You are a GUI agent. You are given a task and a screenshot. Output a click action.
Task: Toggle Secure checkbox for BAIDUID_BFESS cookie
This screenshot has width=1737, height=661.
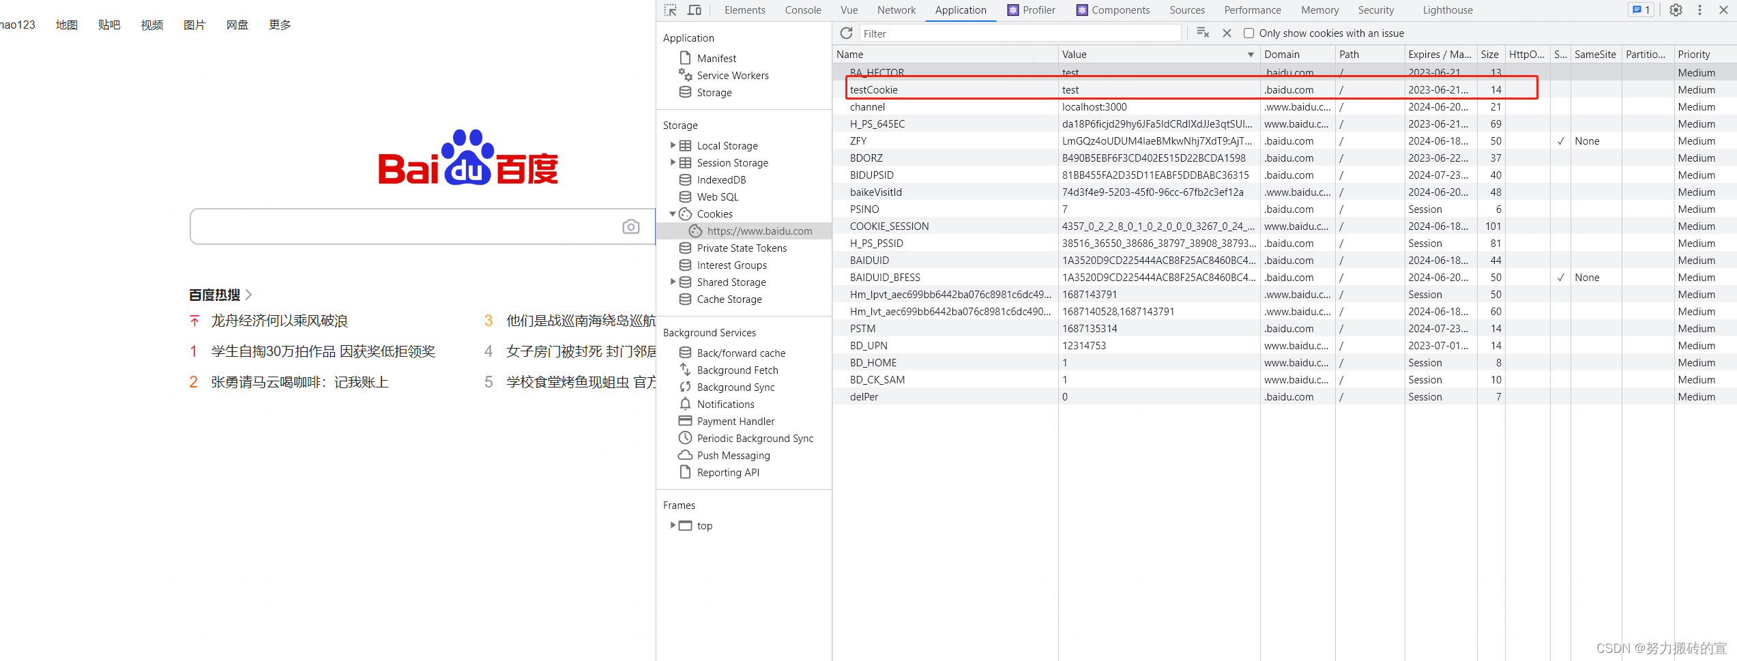point(1561,277)
